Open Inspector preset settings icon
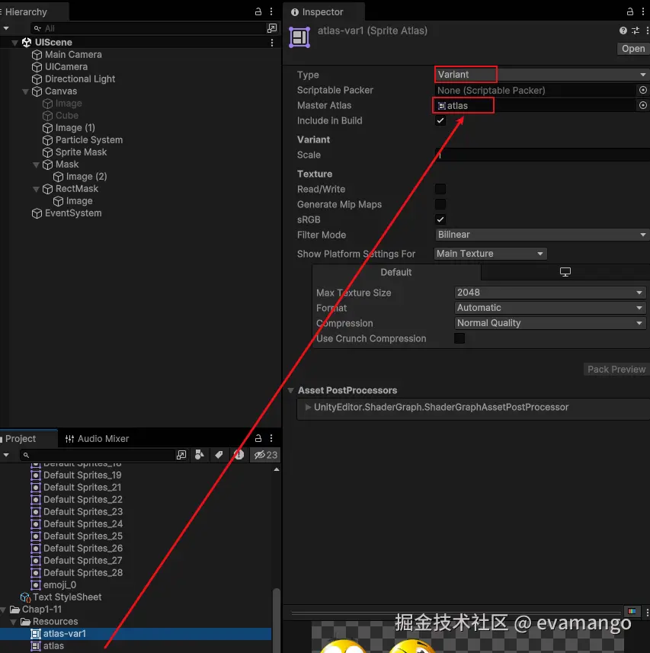The width and height of the screenshot is (650, 653). 636,30
